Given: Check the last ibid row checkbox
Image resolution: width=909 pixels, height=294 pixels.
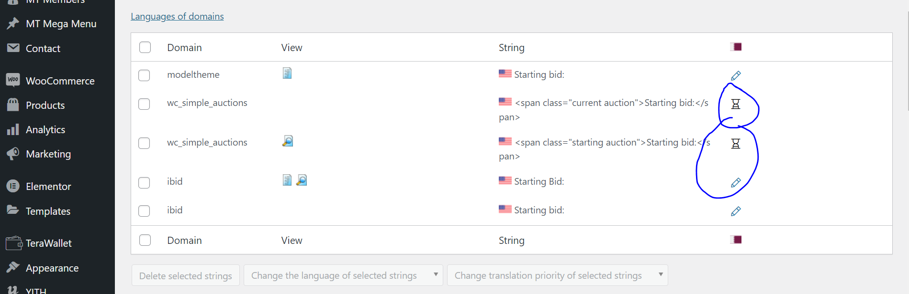Looking at the screenshot, I should click(x=144, y=211).
